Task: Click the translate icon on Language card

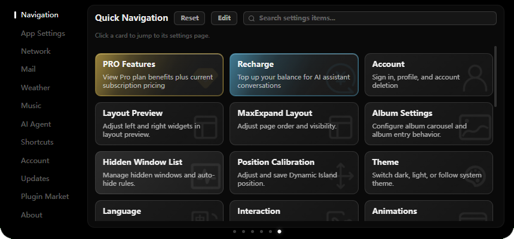Action: (205, 216)
